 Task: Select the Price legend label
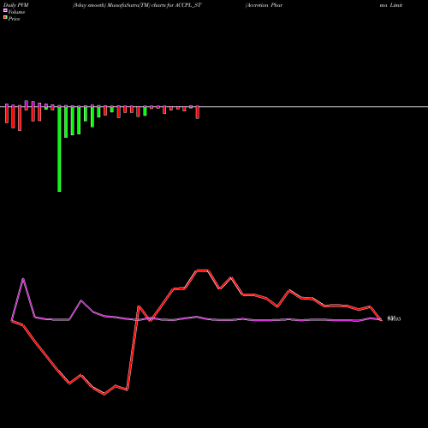(14, 19)
